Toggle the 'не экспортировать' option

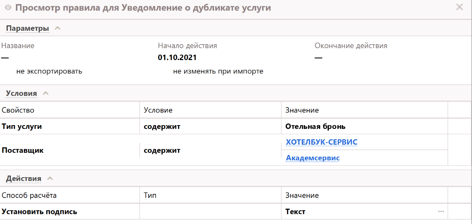coord(49,71)
